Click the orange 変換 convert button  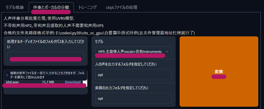pos(219,72)
